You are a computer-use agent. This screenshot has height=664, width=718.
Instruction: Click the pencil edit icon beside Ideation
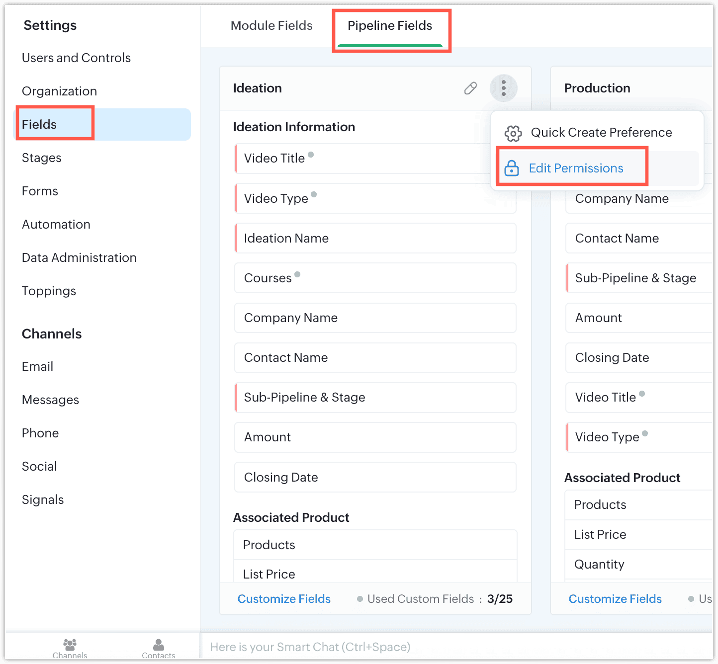click(x=470, y=88)
